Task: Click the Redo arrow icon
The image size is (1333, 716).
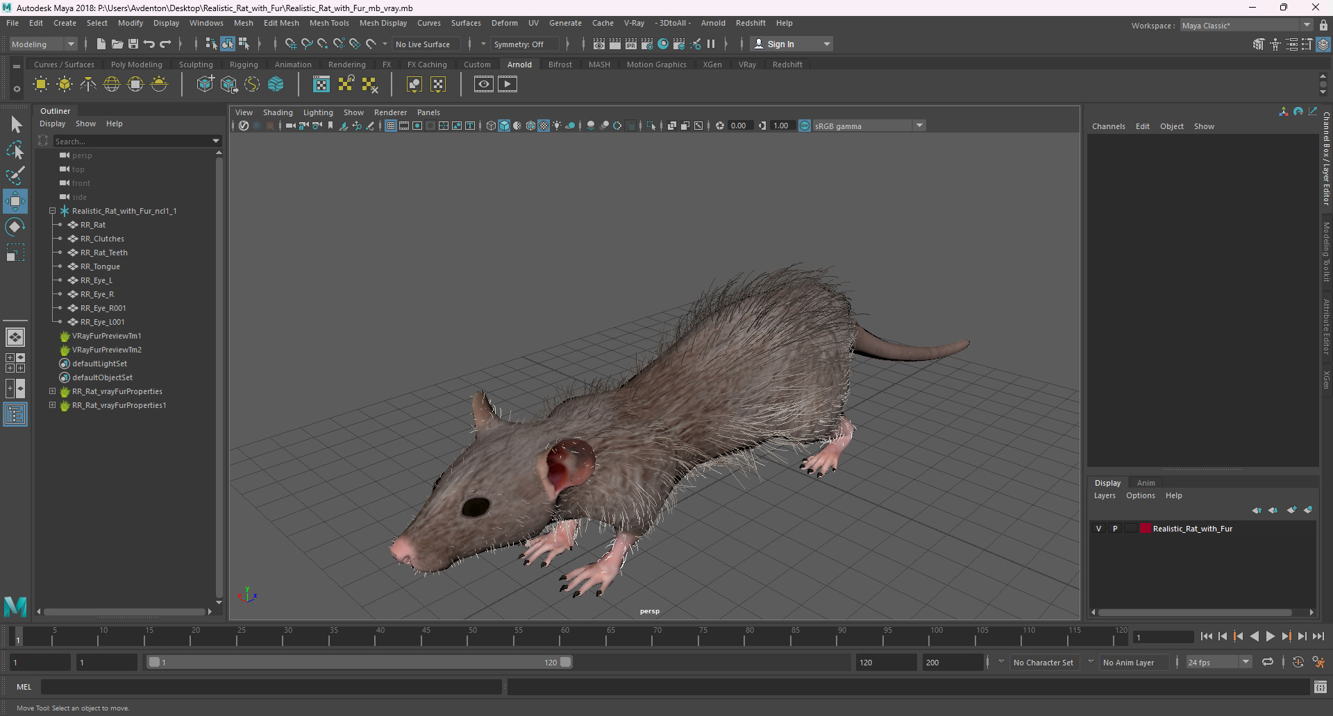Action: (x=165, y=44)
